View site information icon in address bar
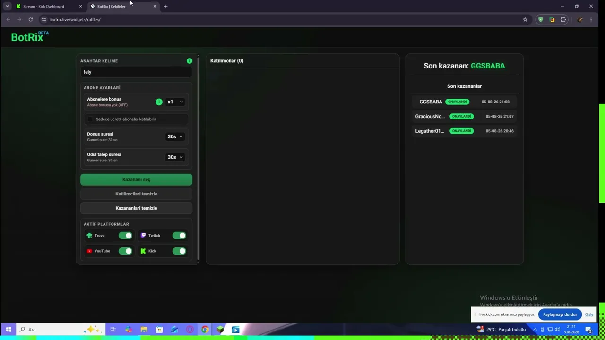Viewport: 605px width, 340px height. 44,19
